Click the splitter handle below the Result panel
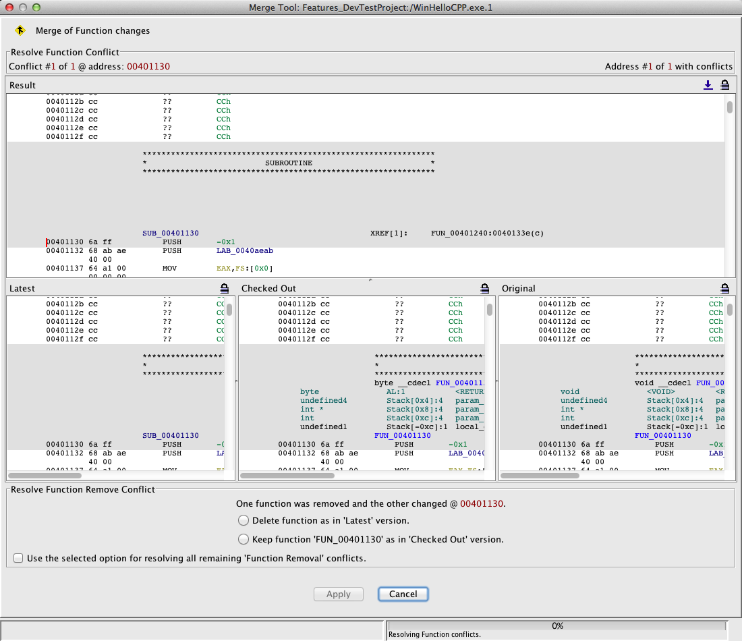 (369, 279)
